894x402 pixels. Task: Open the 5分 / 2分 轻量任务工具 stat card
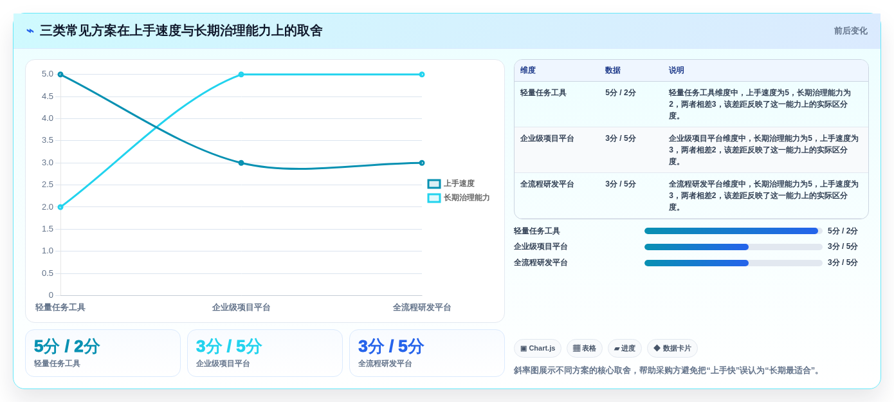103,353
